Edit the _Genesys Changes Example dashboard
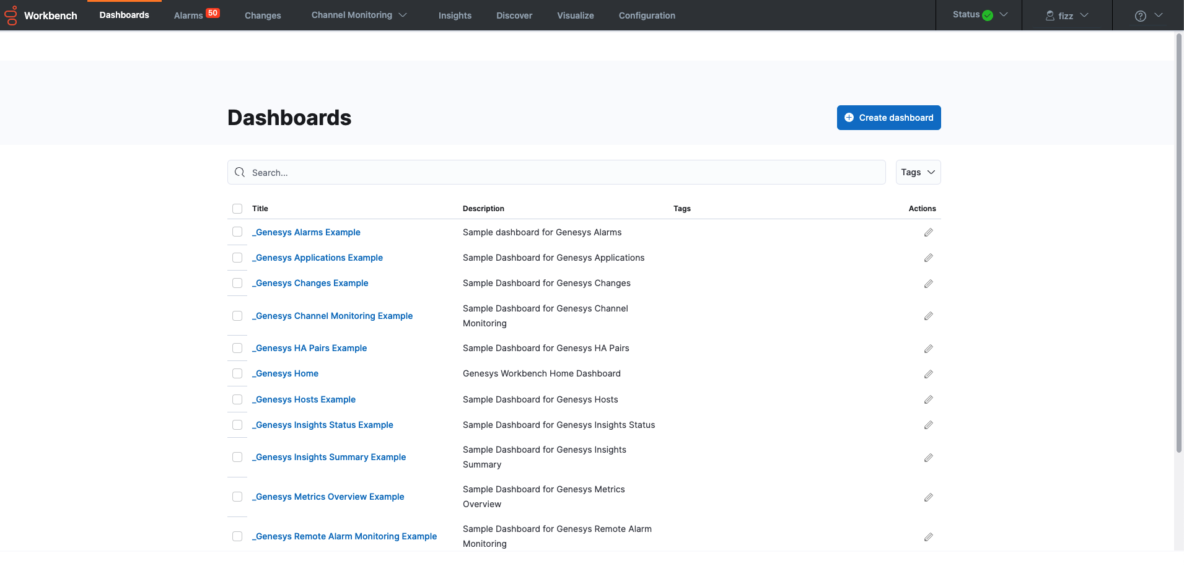 [x=928, y=284]
